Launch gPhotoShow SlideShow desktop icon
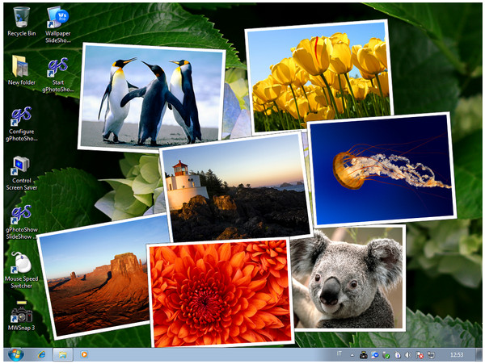Image resolution: width=485 pixels, height=364 pixels. click(21, 215)
